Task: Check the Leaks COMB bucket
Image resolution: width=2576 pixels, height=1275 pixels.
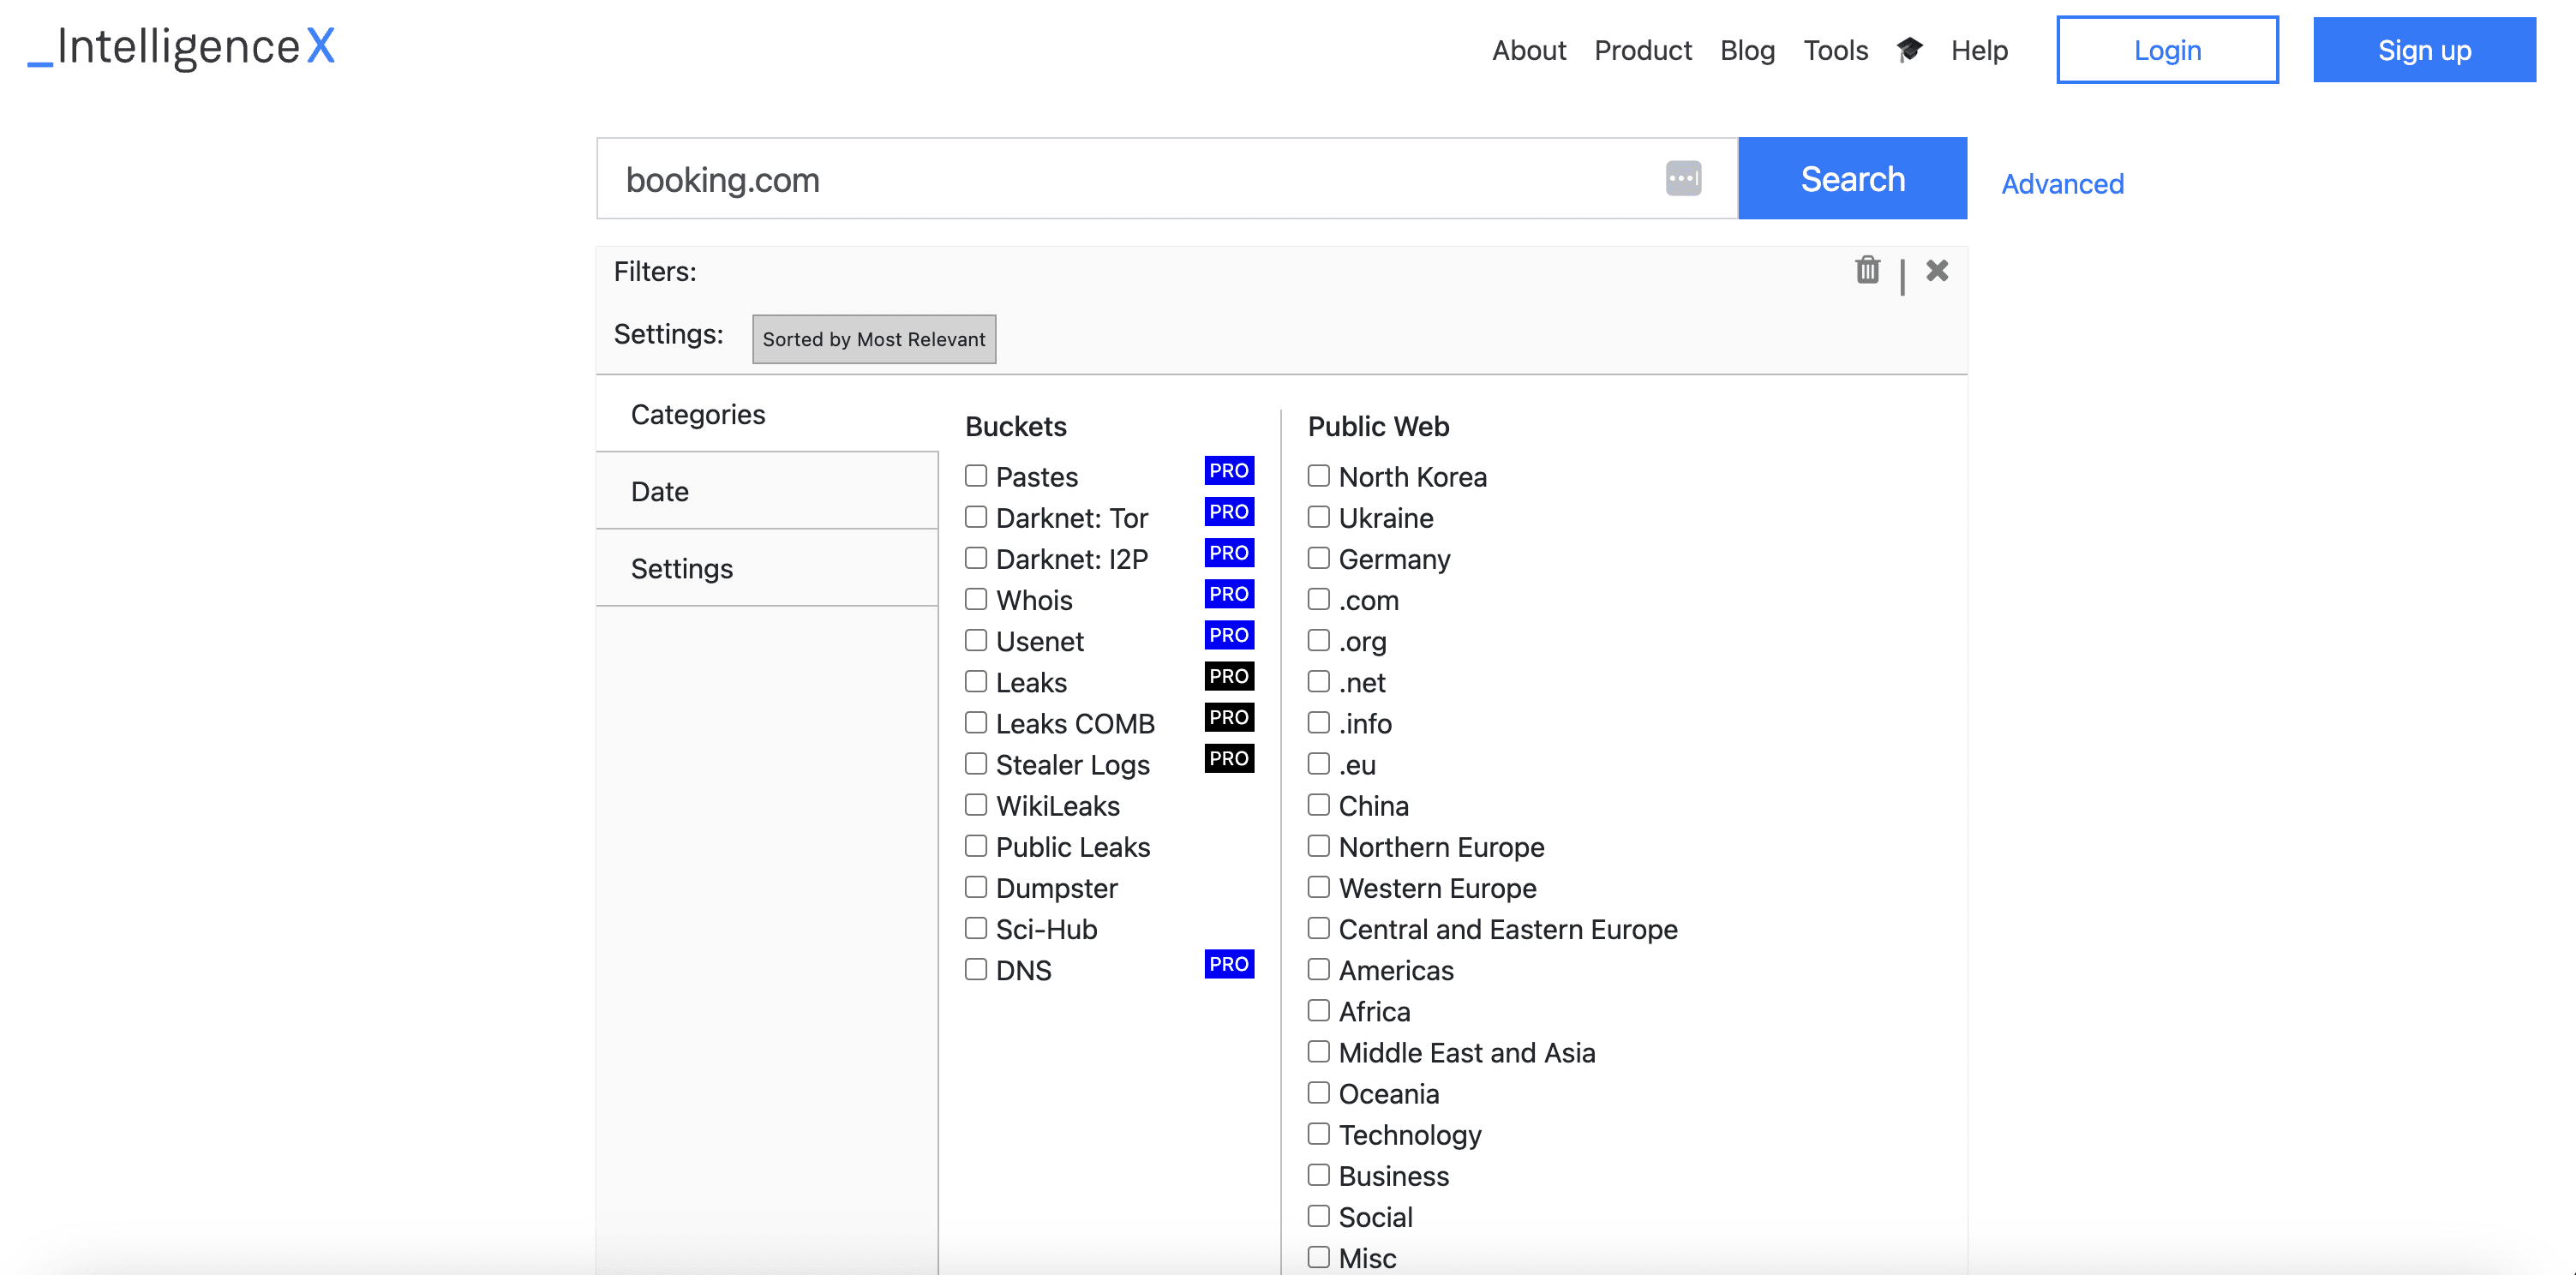Action: (x=976, y=722)
